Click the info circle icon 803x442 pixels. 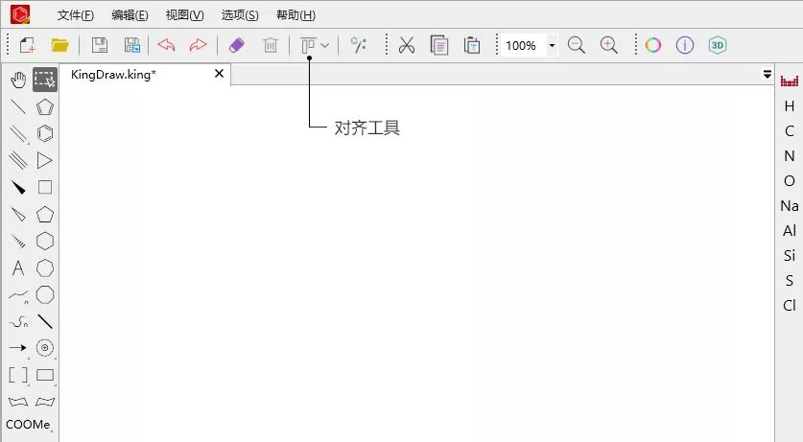click(685, 45)
